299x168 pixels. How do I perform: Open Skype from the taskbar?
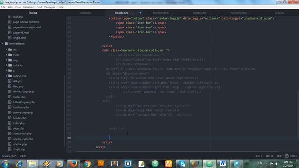point(182,164)
